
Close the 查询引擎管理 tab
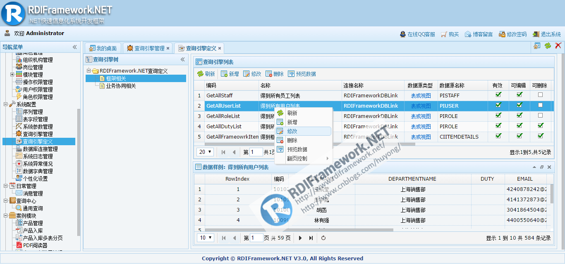[168, 49]
